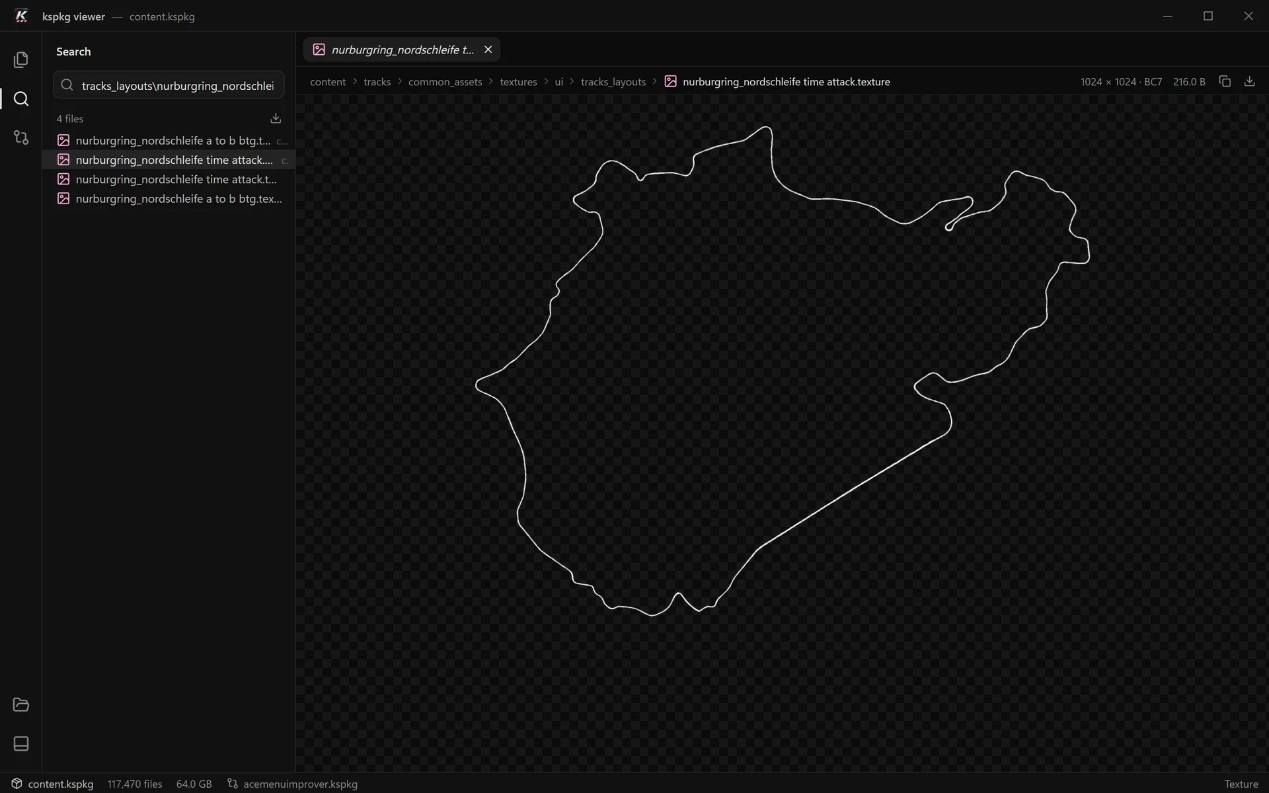This screenshot has height=793, width=1269.
Task: Select the Search sidebar icon
Action: (x=20, y=98)
